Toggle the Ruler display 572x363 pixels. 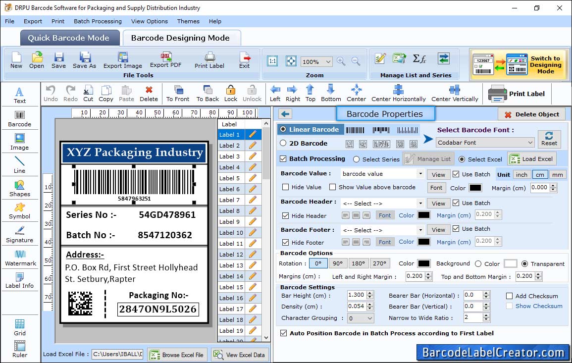pos(20,350)
